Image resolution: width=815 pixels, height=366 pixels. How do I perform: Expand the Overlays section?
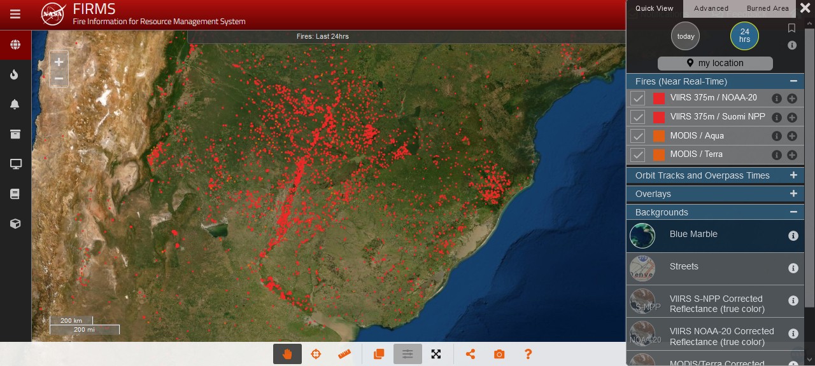[x=793, y=194]
